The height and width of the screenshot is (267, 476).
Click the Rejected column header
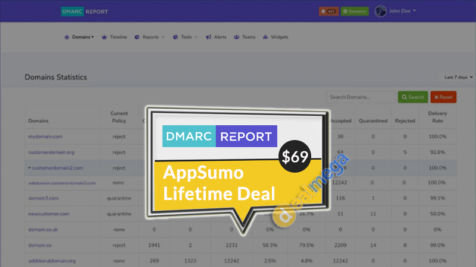[405, 121]
